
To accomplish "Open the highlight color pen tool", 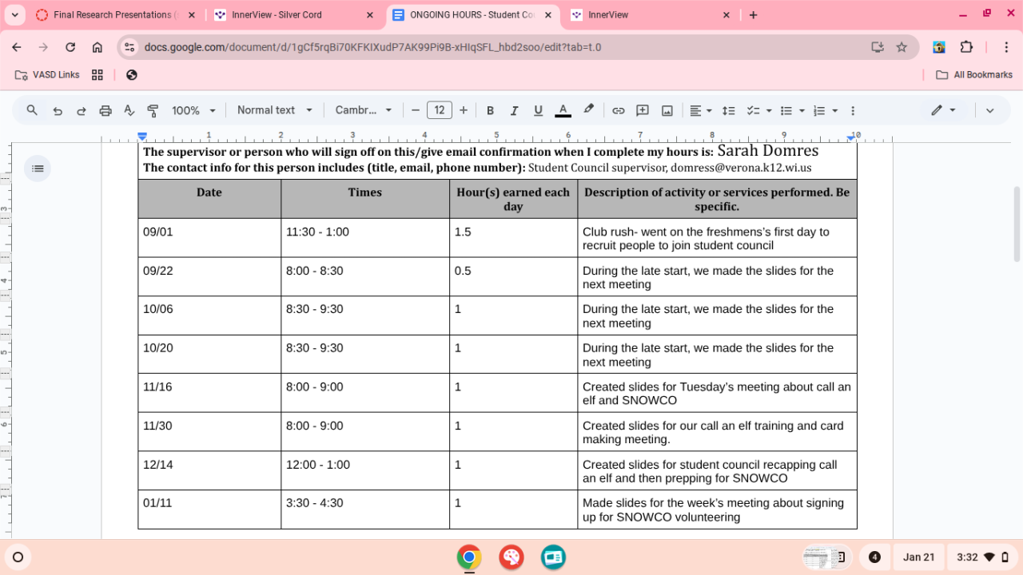I will tap(589, 110).
